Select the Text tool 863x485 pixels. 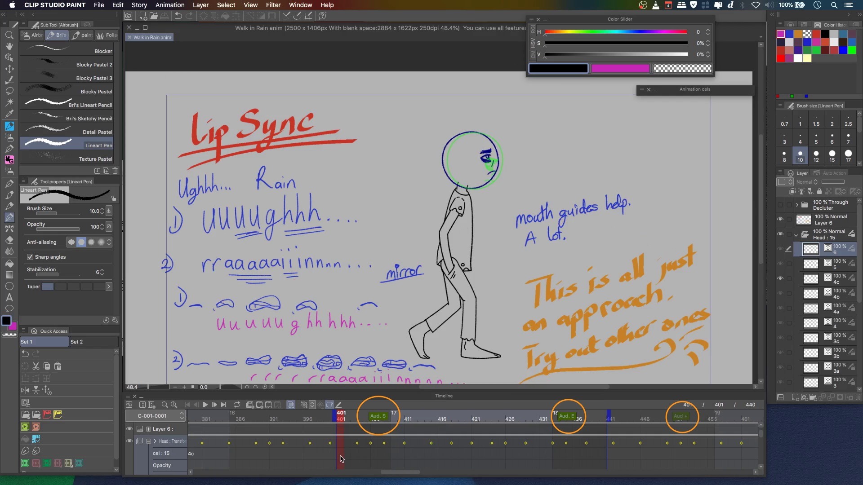coord(9,297)
